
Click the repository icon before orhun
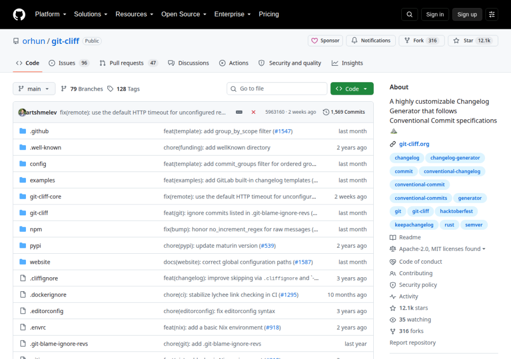[16, 41]
